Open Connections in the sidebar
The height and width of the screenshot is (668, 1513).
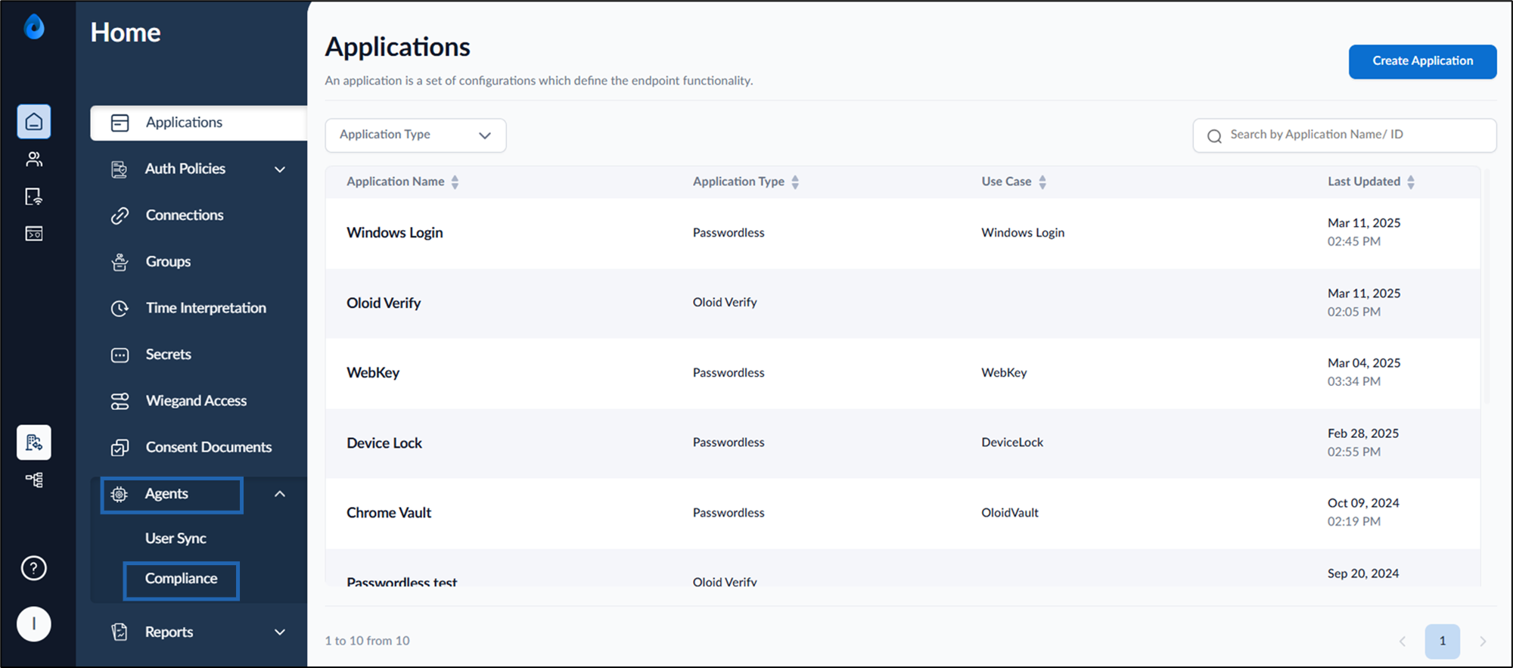click(x=185, y=216)
